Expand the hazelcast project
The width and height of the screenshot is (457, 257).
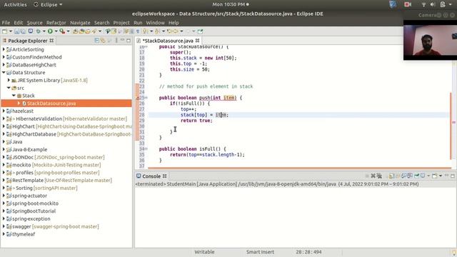4,111
